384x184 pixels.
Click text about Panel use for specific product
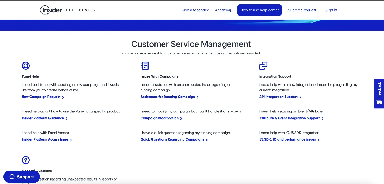pos(71,111)
